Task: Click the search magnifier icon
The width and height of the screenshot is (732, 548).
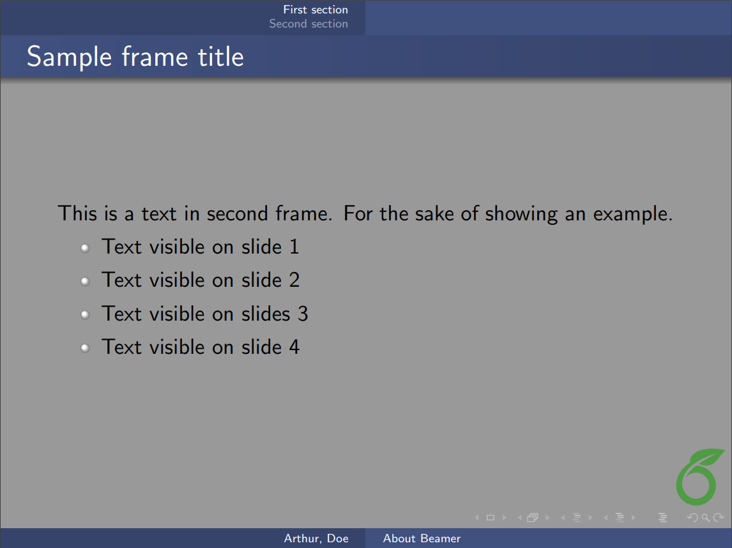Action: (705, 517)
